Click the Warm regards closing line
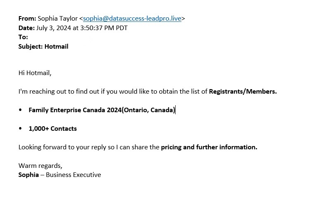The image size is (310, 198). (x=41, y=166)
